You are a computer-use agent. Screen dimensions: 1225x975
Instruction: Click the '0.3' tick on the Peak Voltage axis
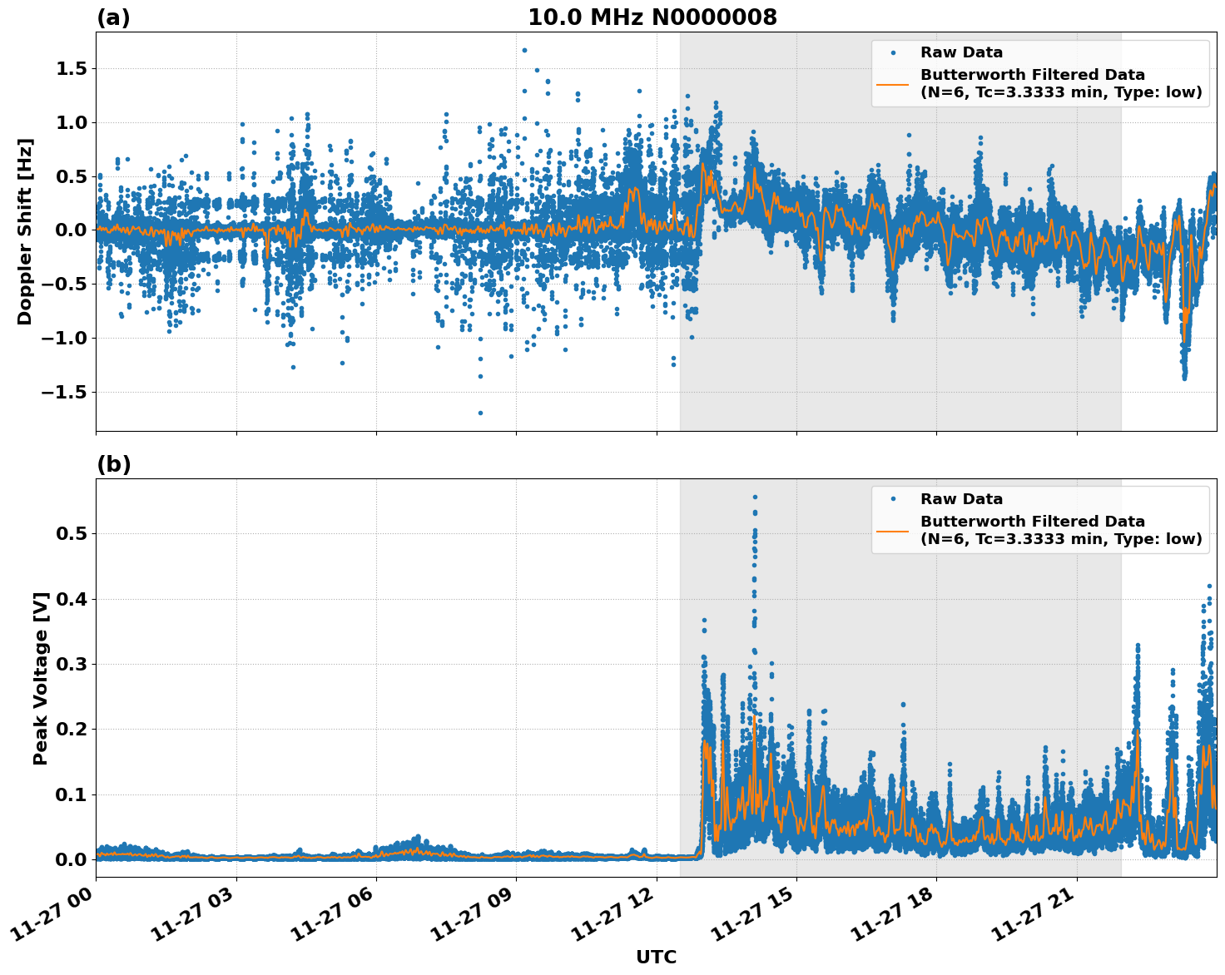tap(72, 664)
